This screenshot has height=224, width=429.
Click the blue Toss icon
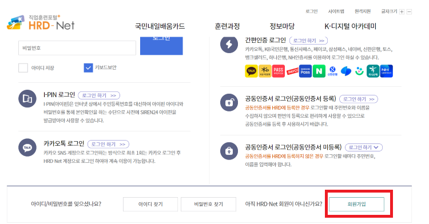346,71
